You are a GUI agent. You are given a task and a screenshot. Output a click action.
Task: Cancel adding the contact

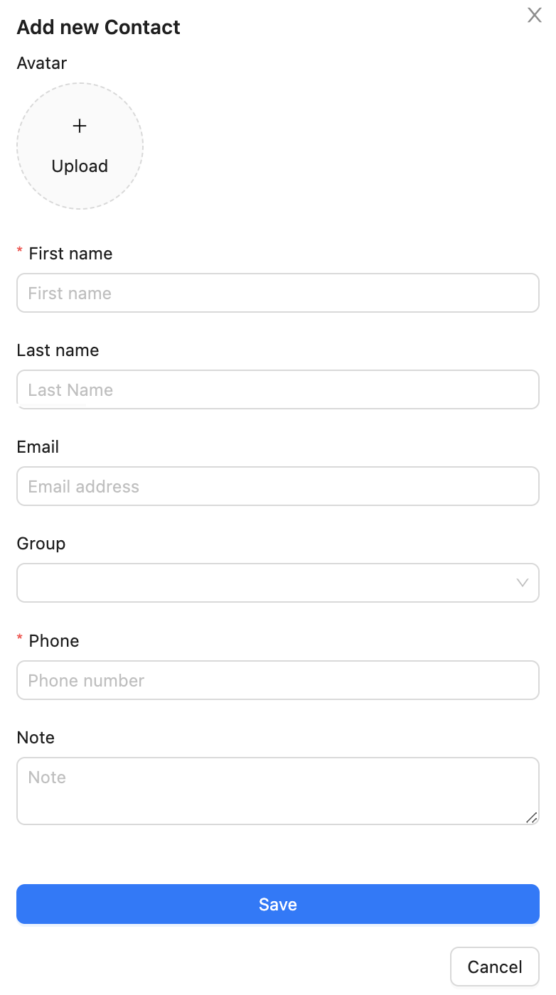click(494, 967)
